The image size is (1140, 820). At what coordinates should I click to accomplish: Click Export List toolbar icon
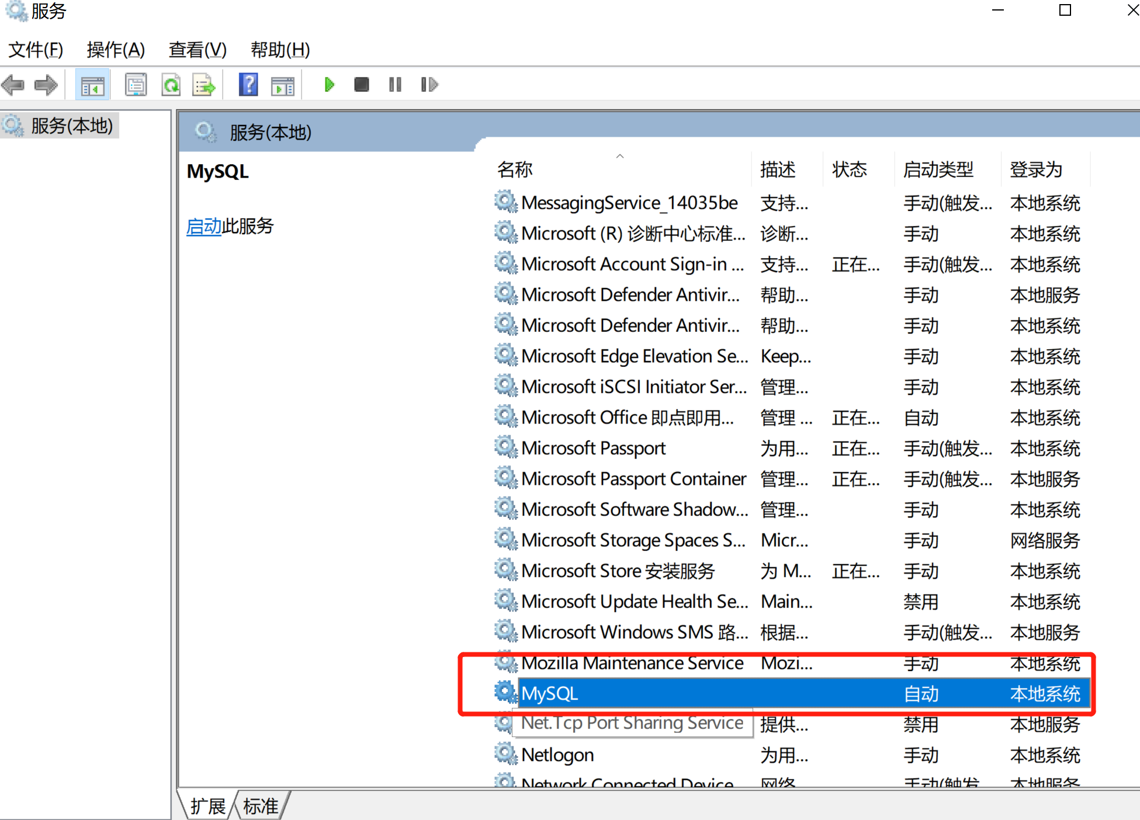tap(204, 85)
